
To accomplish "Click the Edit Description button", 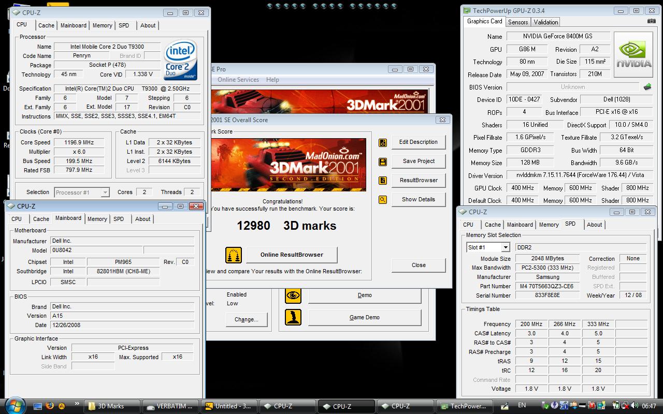I will 419,142.
